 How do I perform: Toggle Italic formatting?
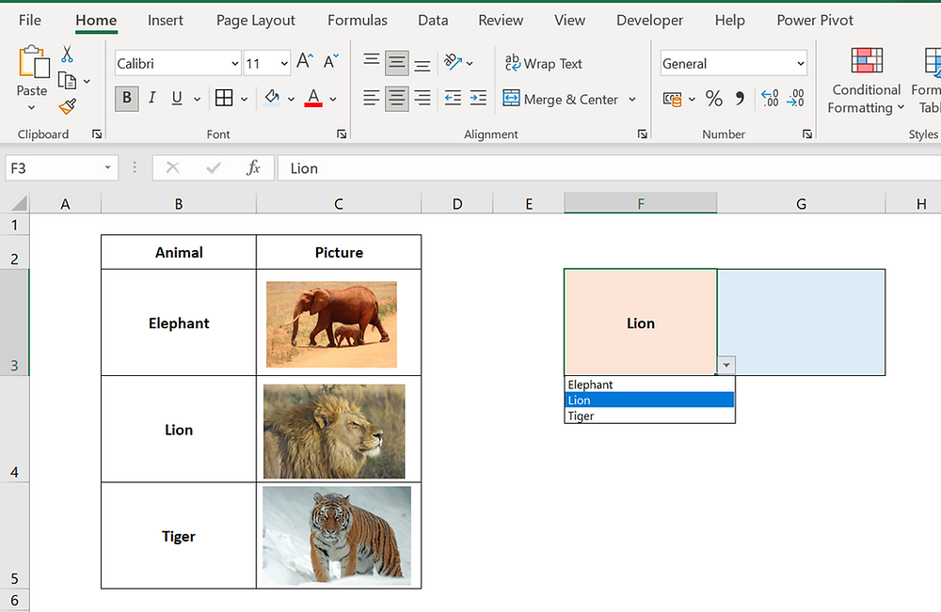click(151, 98)
